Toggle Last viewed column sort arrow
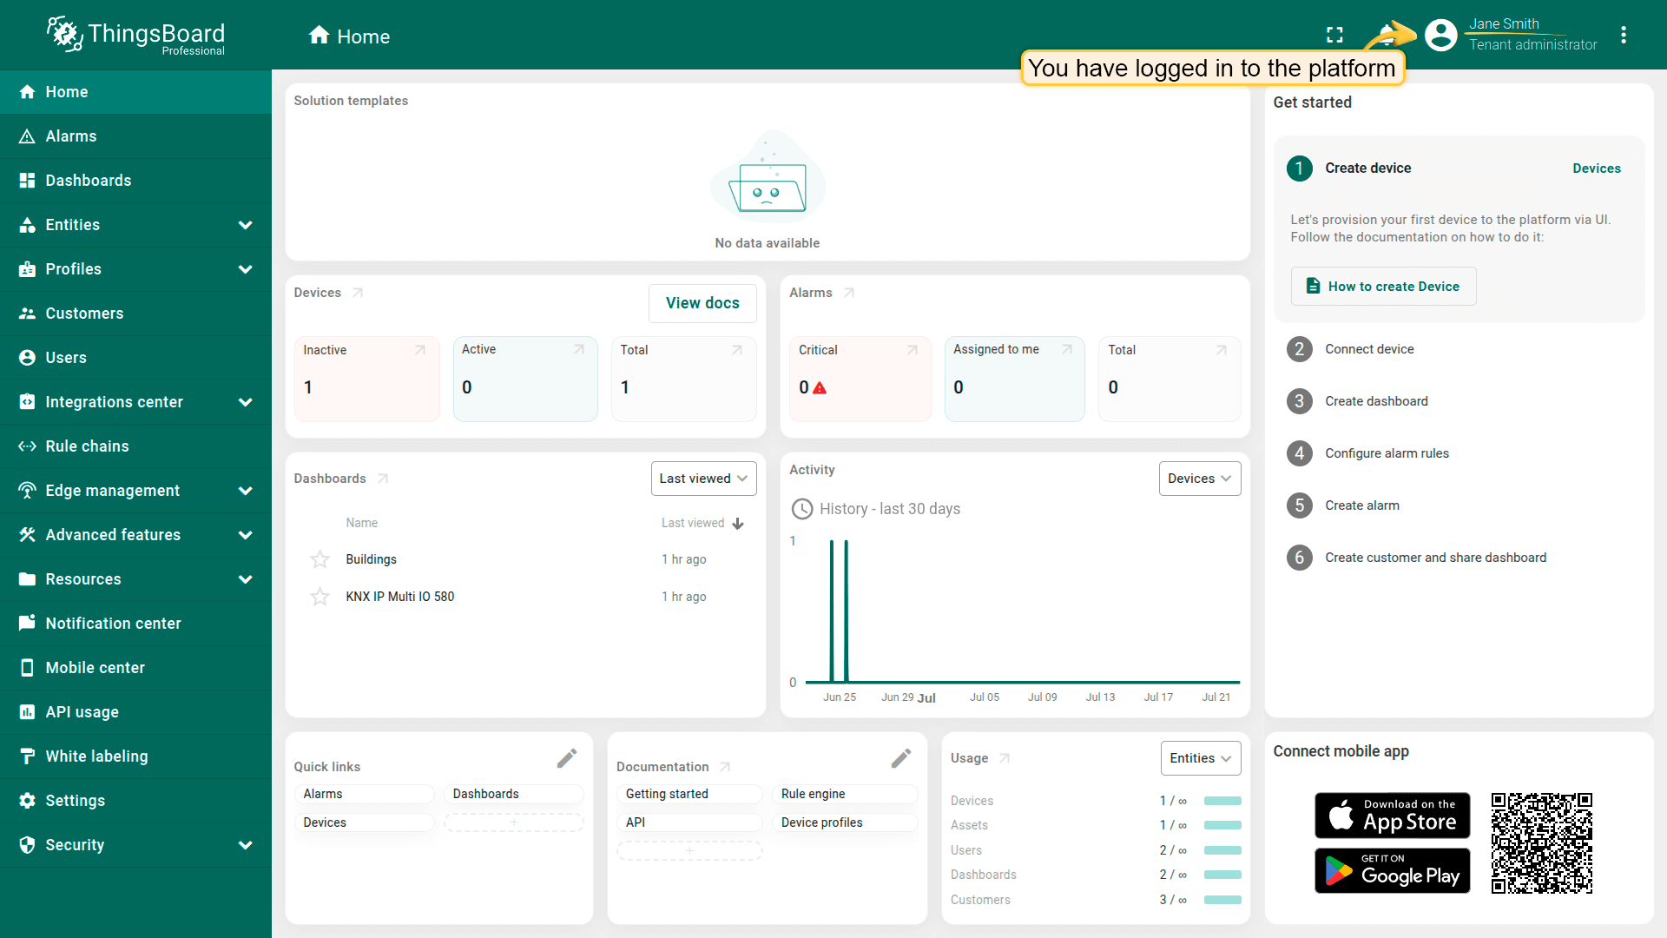1667x938 pixels. pyautogui.click(x=738, y=523)
